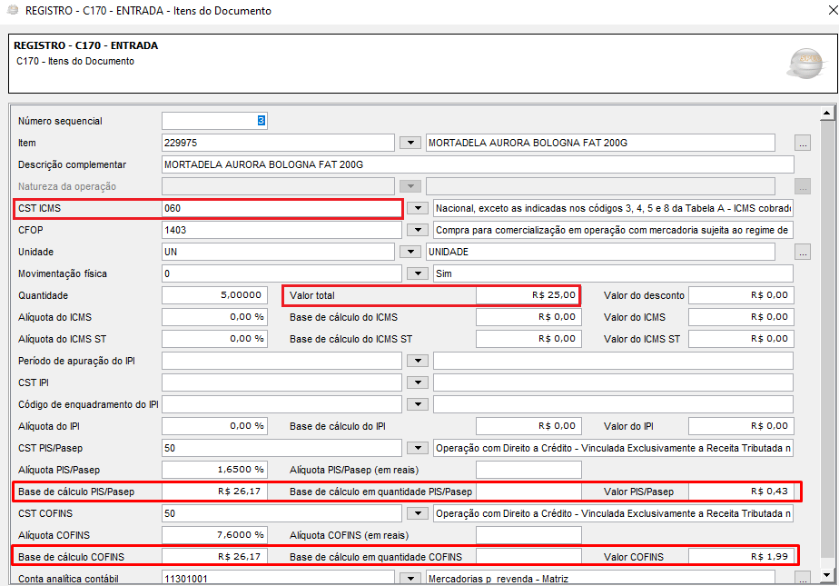Open Conta analítica contábil ellipsis lookup
Screen dimensions: 839x586
pos(802,578)
